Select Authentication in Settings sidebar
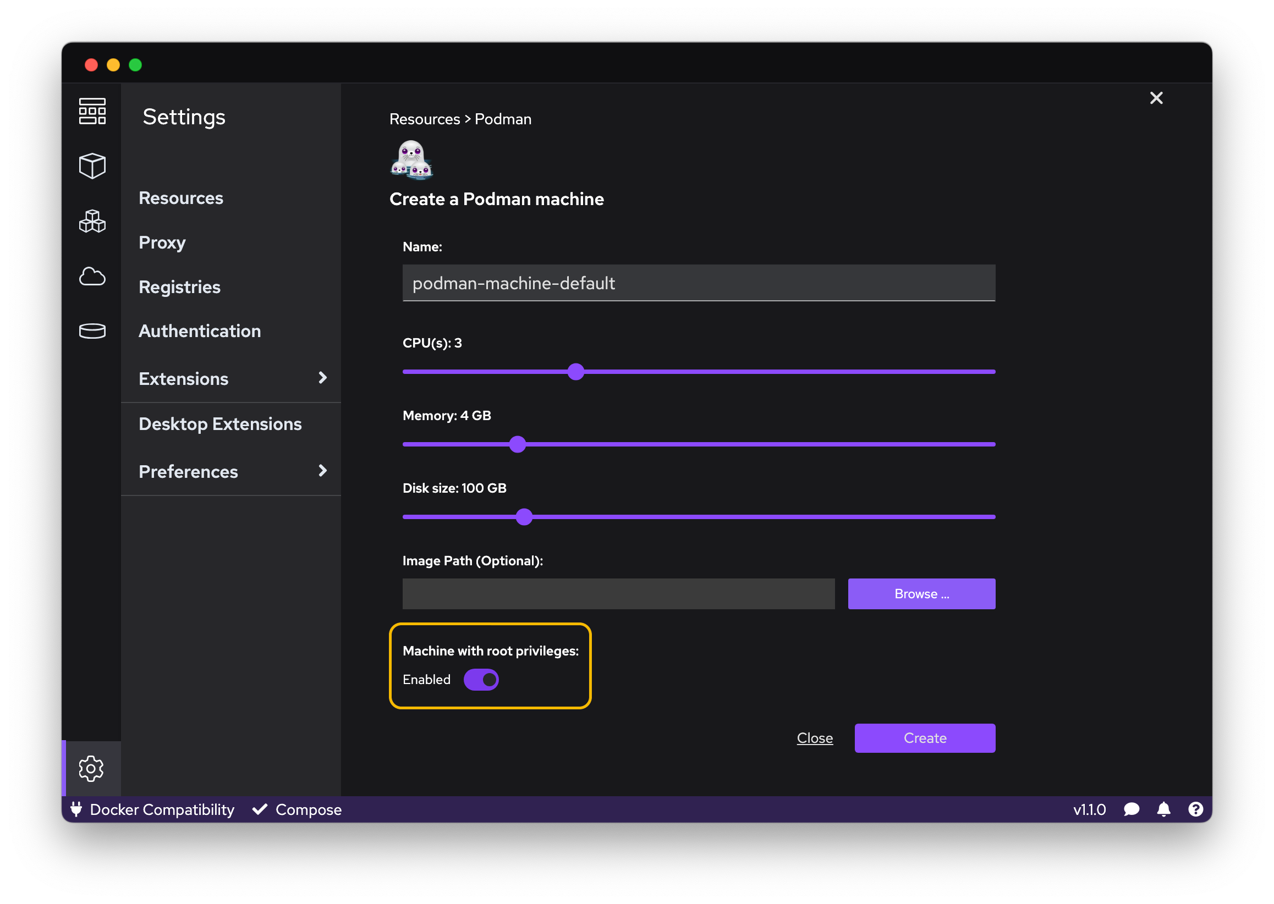1274x904 pixels. pos(200,332)
